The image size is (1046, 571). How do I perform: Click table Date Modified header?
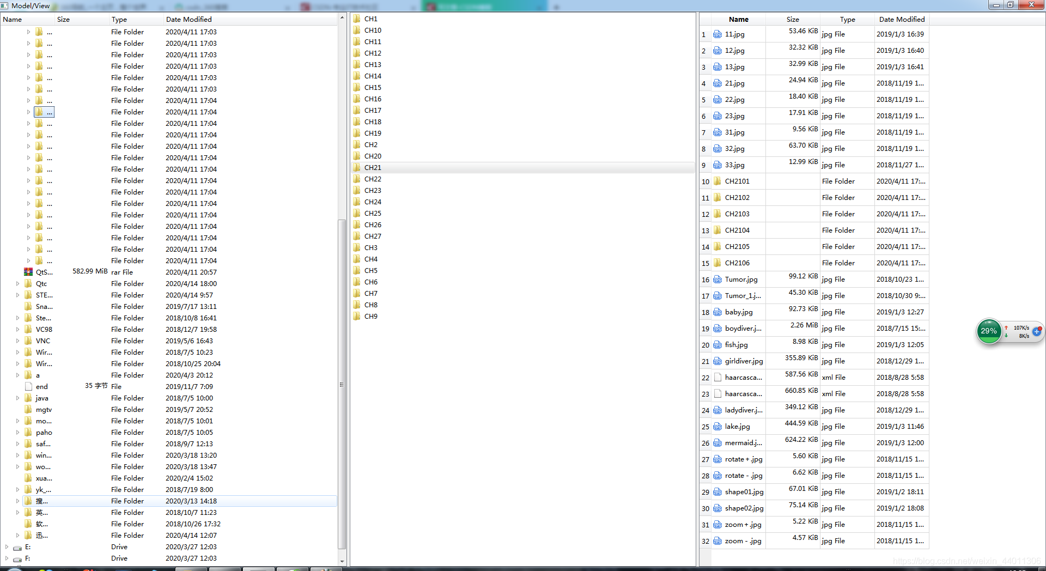902,19
